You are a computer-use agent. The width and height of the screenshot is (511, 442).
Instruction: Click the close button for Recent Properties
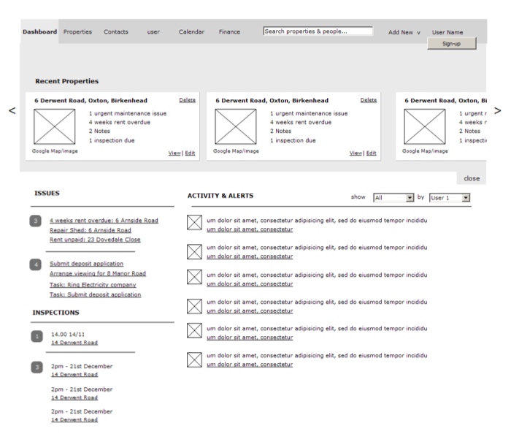click(472, 178)
